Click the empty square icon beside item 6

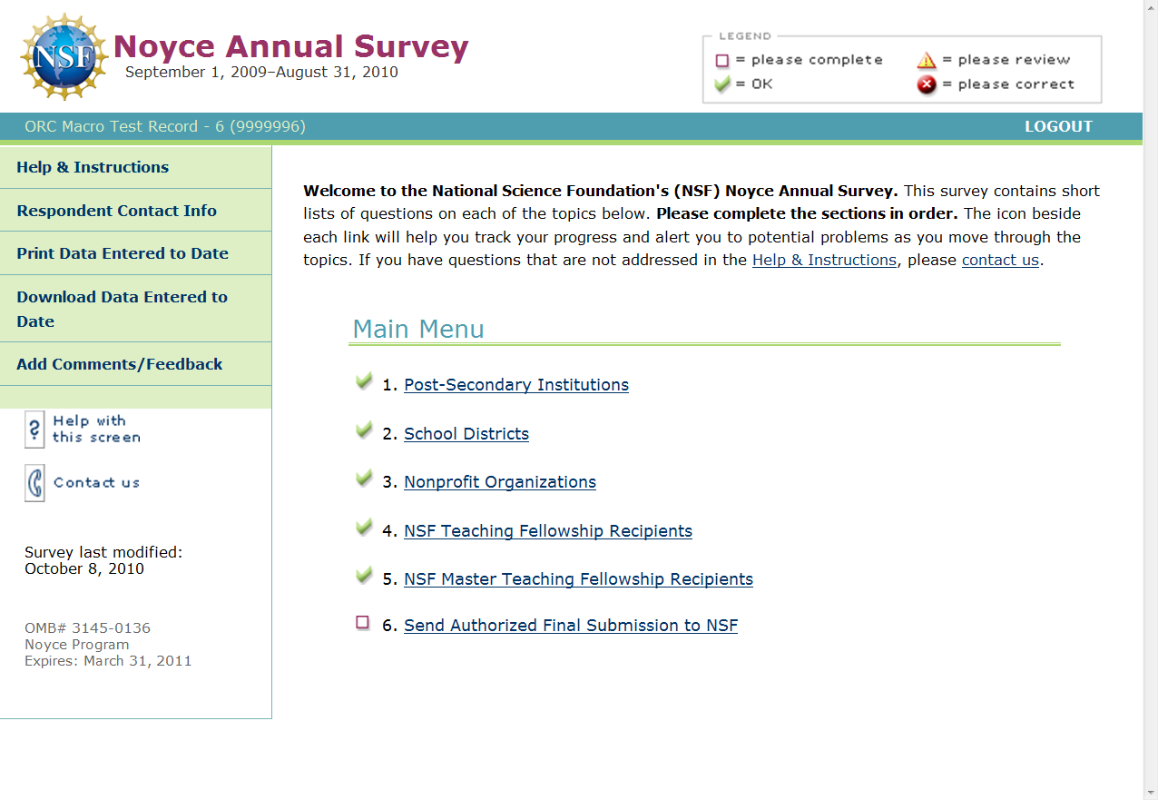click(363, 623)
